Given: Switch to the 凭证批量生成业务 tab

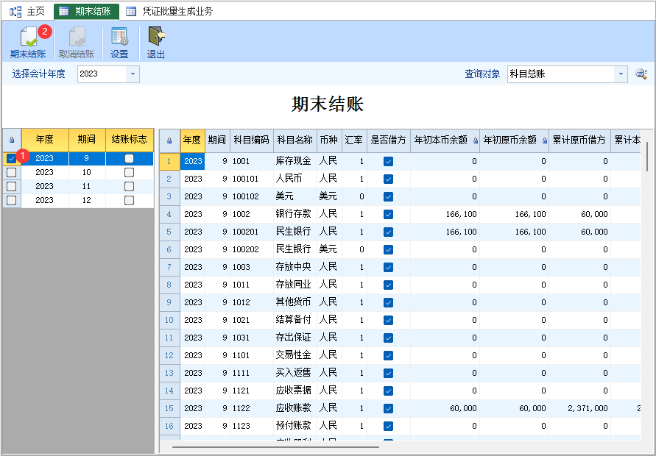Looking at the screenshot, I should click(169, 11).
